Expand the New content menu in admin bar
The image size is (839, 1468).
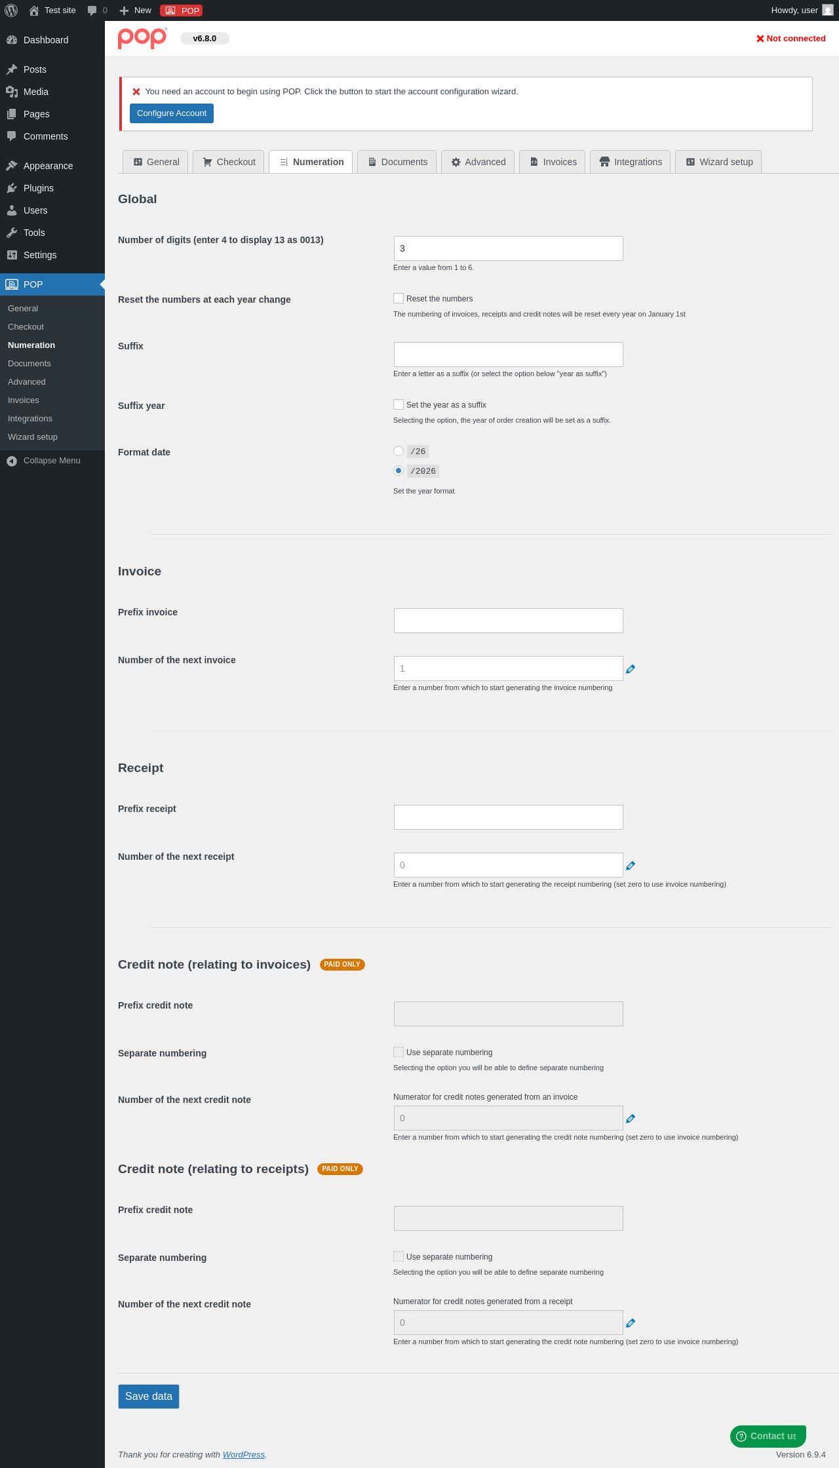pos(135,10)
